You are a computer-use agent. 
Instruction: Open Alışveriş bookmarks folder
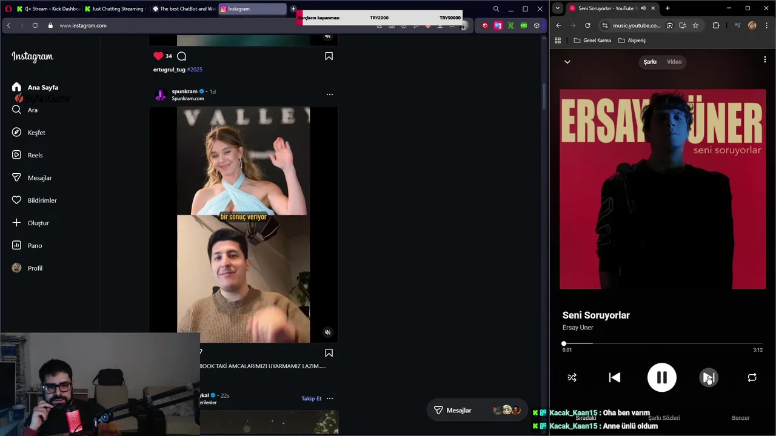[632, 41]
